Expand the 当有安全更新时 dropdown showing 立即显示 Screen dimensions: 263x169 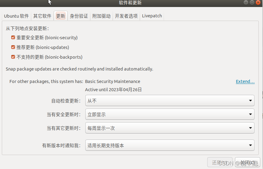(x=170, y=114)
